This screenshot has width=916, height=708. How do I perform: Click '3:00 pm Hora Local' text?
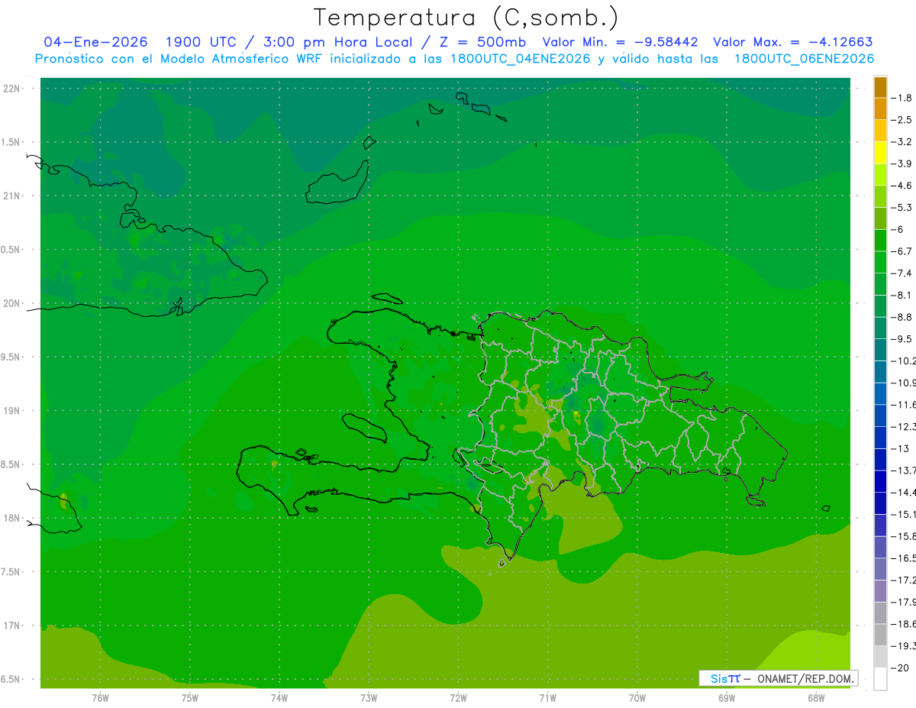[337, 42]
